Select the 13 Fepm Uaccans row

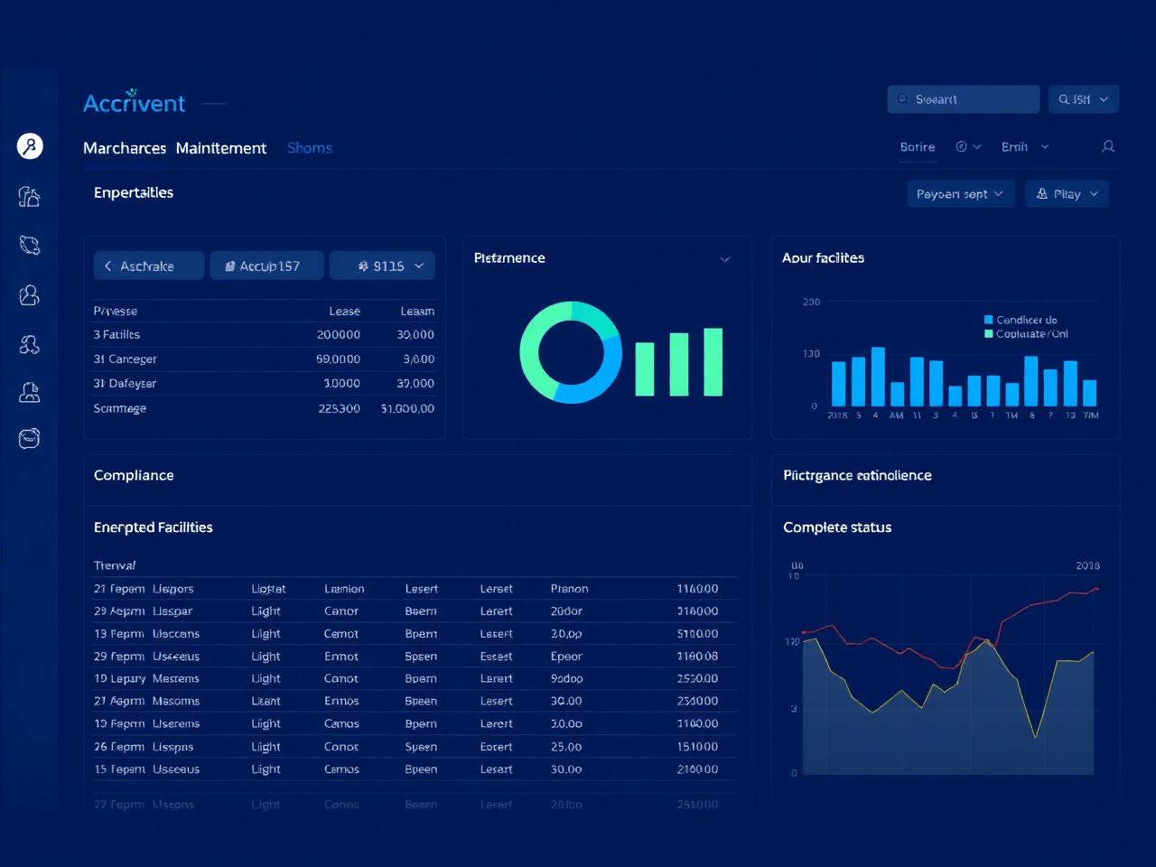(x=415, y=634)
